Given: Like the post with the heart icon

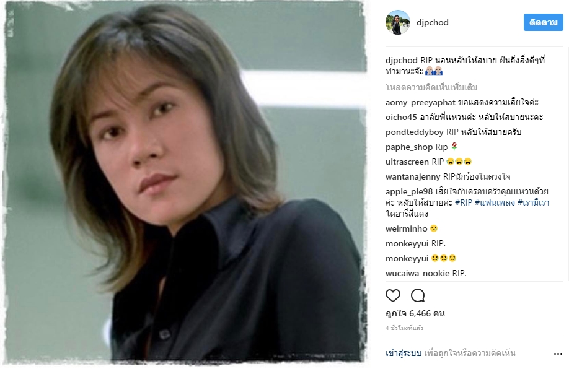Looking at the screenshot, I should click(x=392, y=295).
